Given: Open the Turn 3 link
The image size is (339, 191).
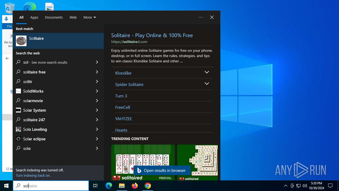Looking at the screenshot, I should (121, 96).
